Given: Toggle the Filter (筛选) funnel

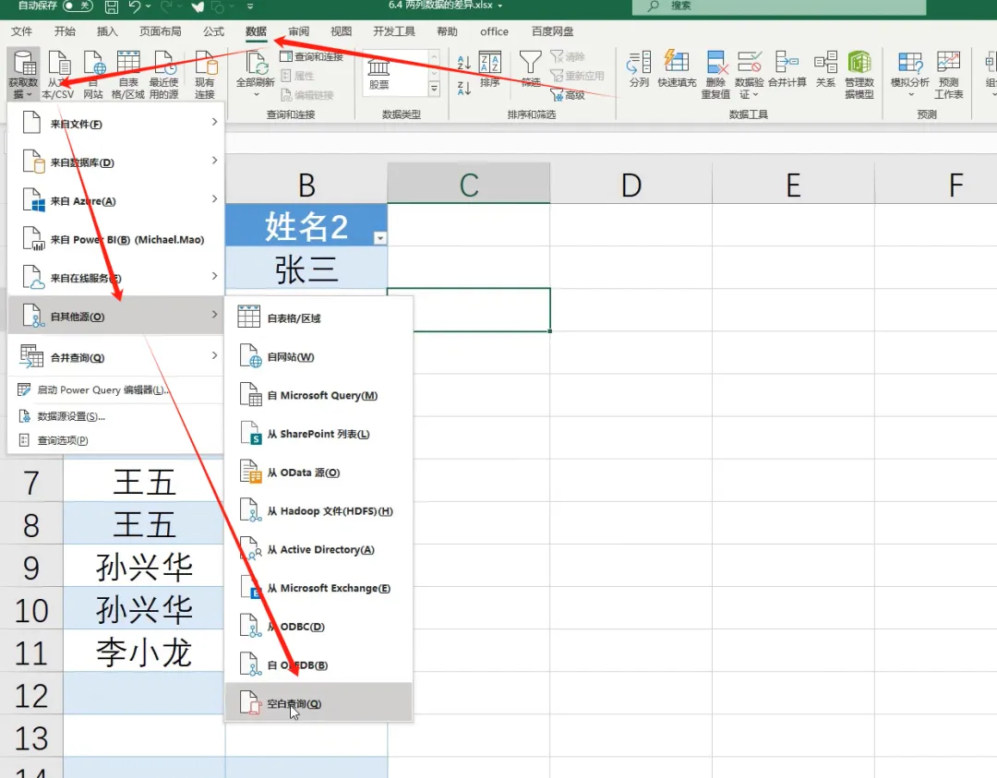Looking at the screenshot, I should click(x=530, y=68).
